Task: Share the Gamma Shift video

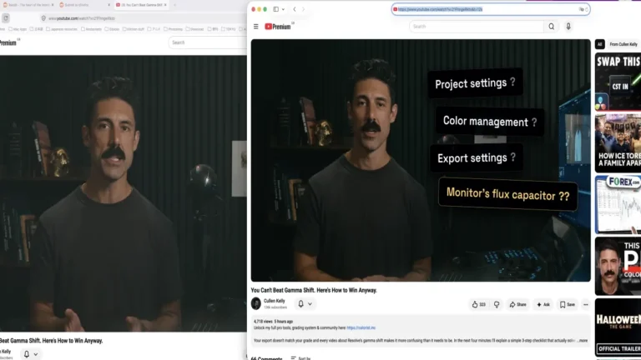Action: click(518, 304)
